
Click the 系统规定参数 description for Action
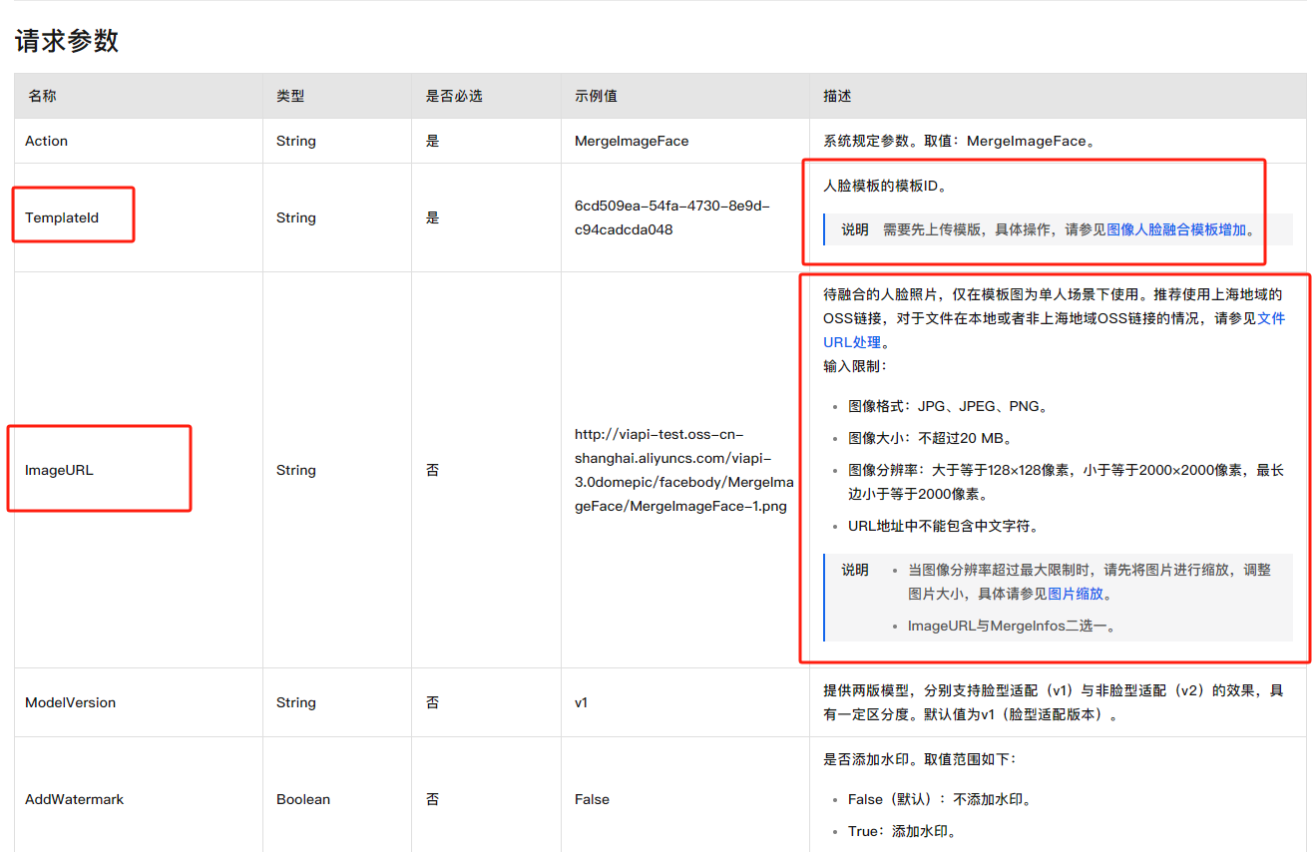pyautogui.click(x=961, y=141)
